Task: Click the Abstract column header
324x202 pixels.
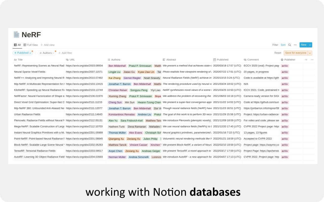Action: [x=169, y=60]
